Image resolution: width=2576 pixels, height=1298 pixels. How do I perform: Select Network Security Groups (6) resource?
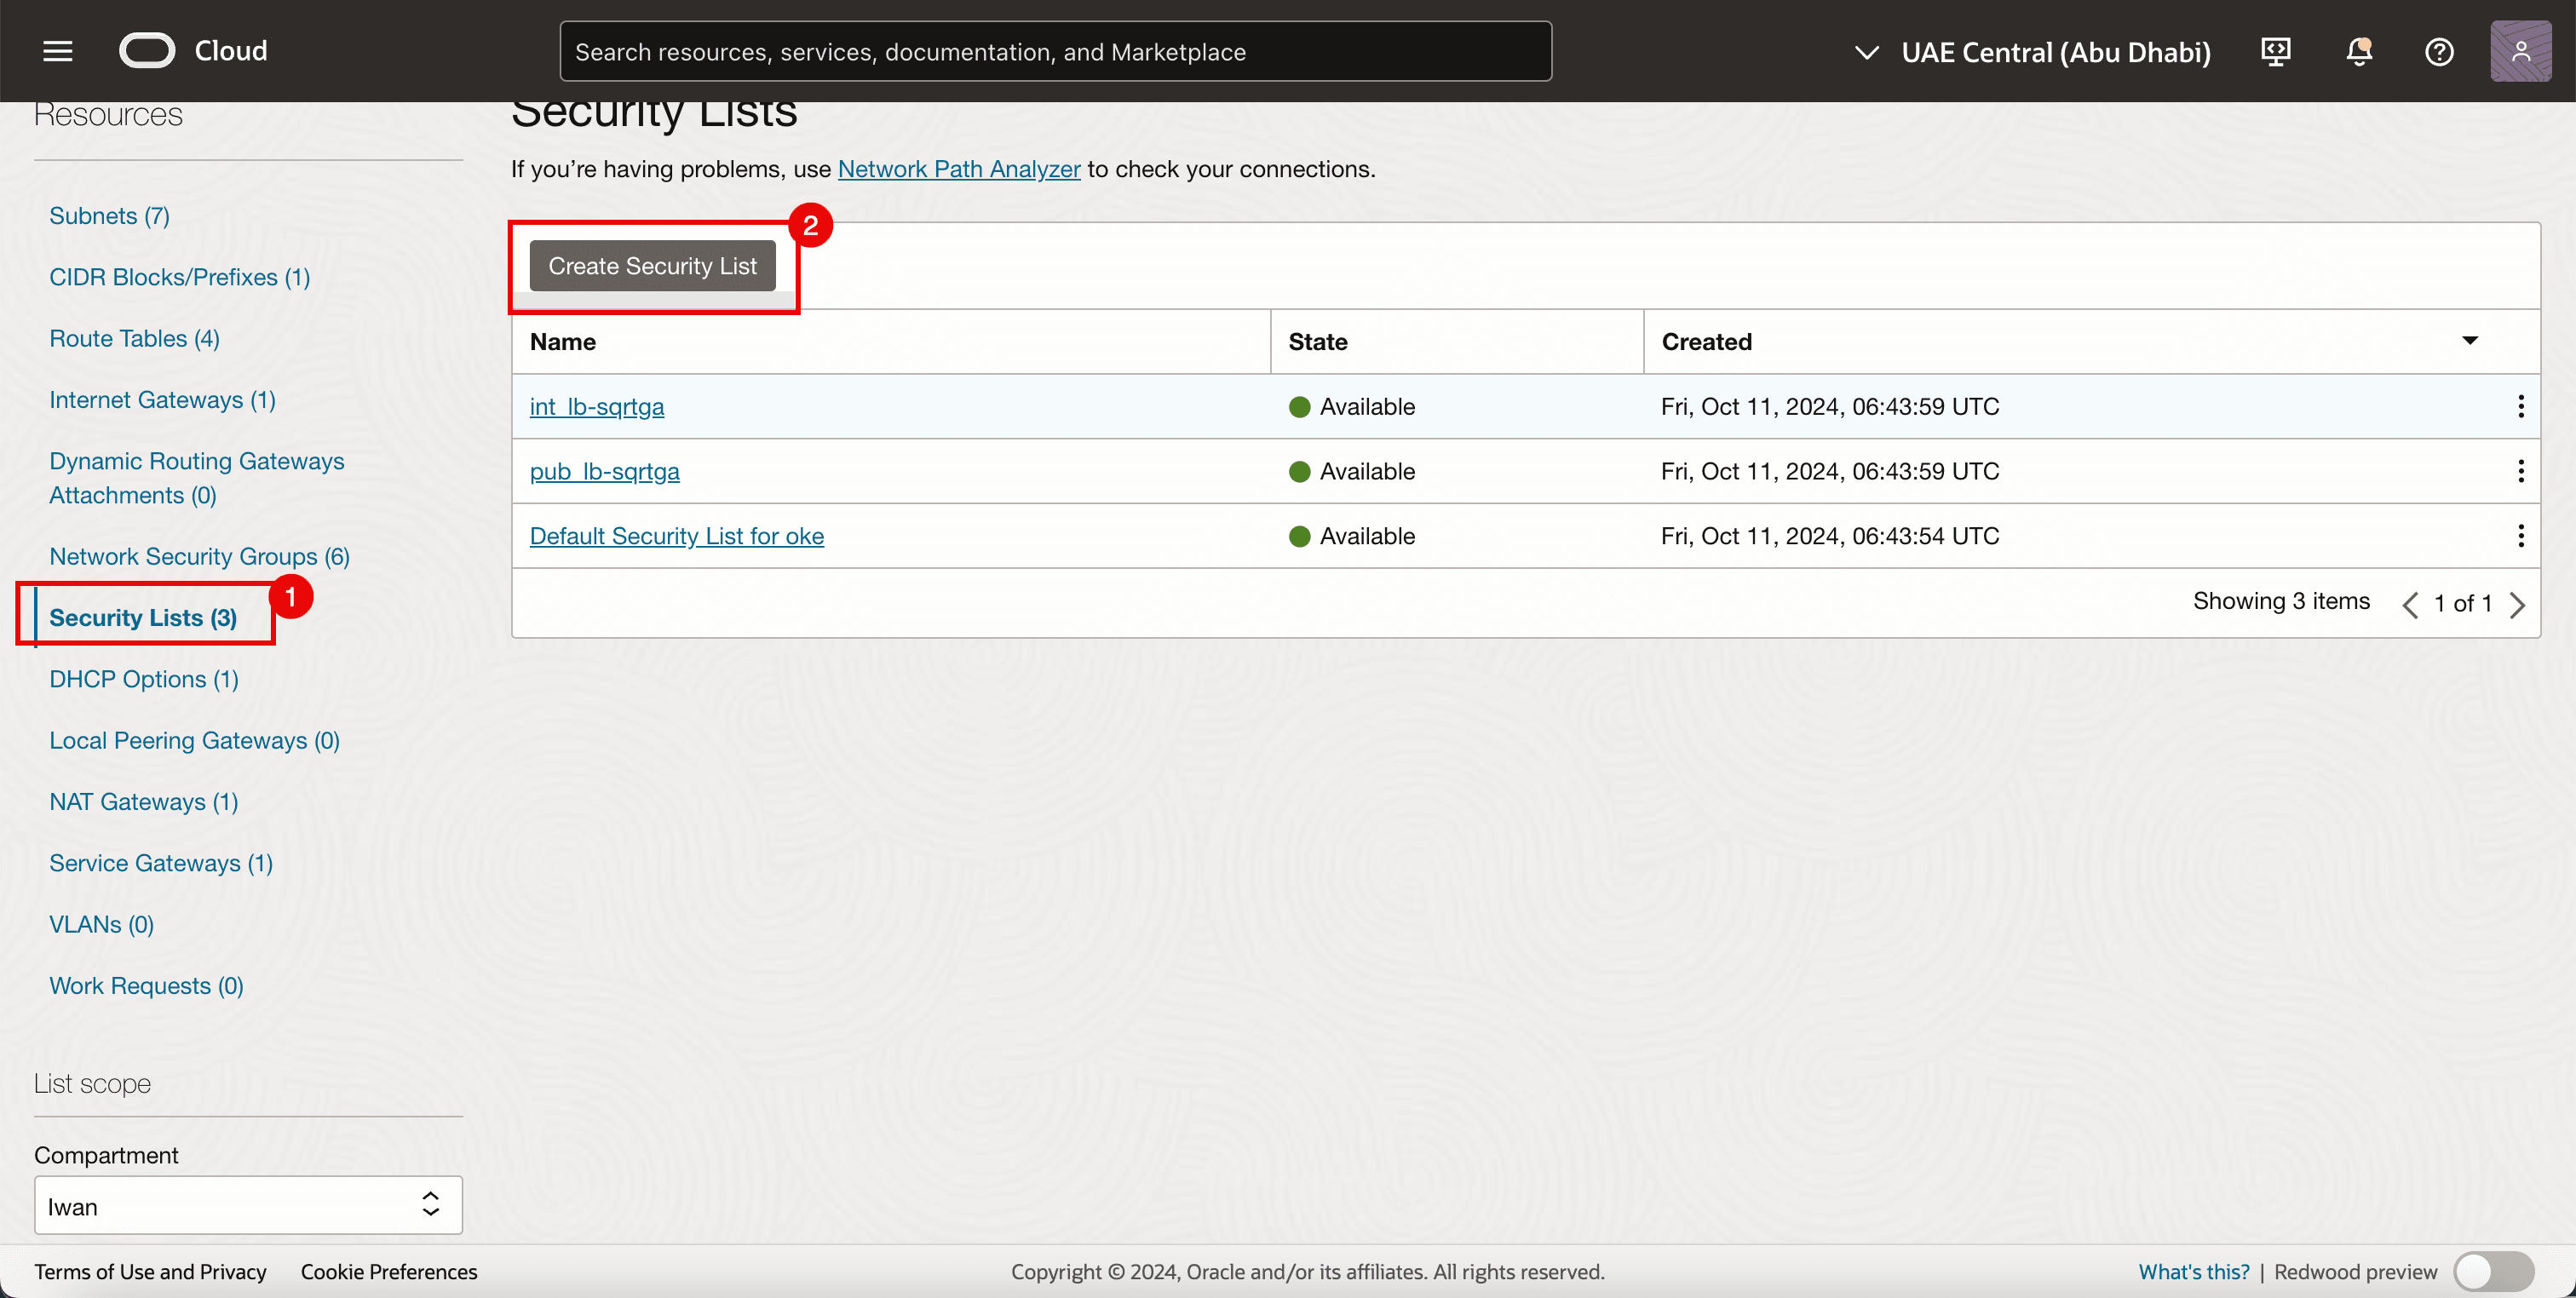(199, 557)
